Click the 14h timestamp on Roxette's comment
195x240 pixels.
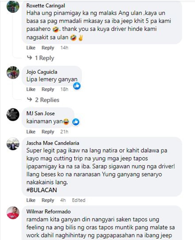point(64,48)
